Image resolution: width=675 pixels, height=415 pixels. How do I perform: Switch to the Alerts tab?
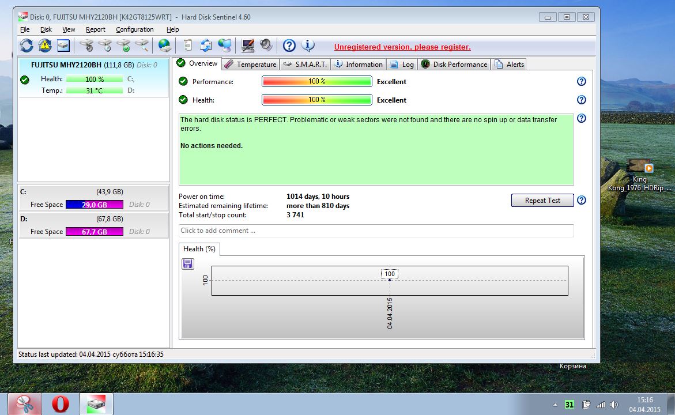point(509,64)
